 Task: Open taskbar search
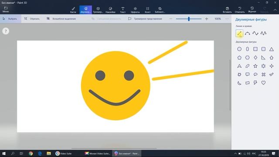pos(13,154)
